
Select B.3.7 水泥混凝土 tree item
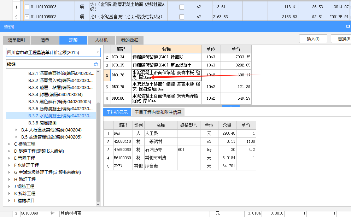pos(60,116)
